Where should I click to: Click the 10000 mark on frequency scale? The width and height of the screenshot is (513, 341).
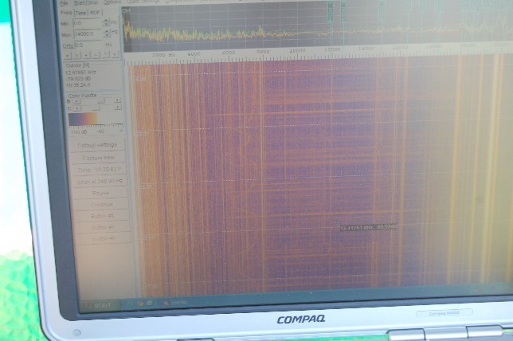click(297, 51)
